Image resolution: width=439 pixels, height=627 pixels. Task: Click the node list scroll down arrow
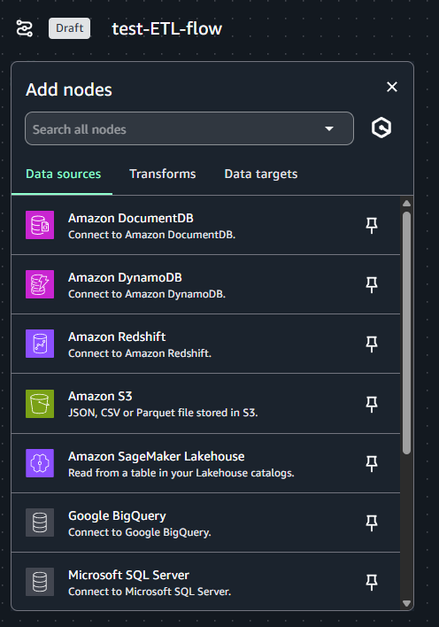tap(406, 603)
